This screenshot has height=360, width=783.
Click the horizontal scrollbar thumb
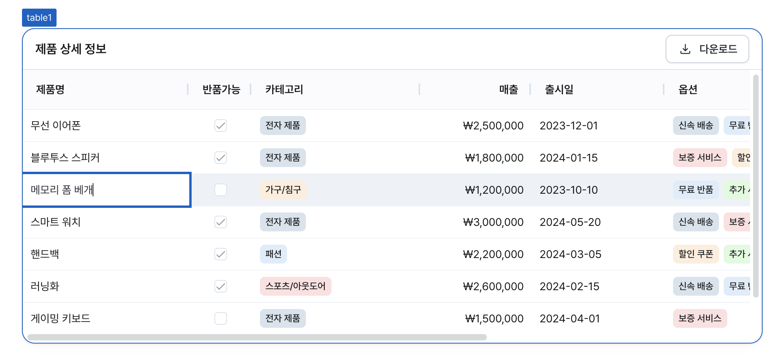(257, 337)
